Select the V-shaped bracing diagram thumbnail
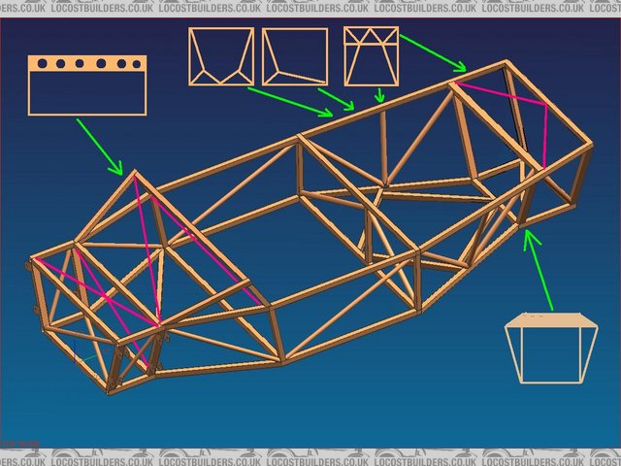 coord(220,57)
